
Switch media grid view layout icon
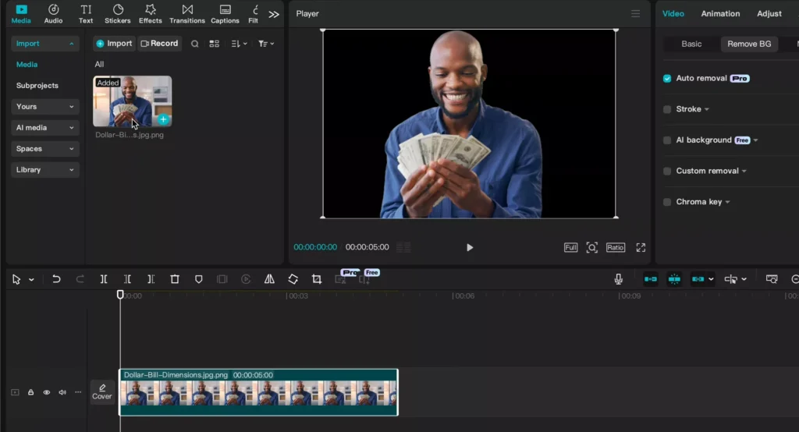pos(215,44)
